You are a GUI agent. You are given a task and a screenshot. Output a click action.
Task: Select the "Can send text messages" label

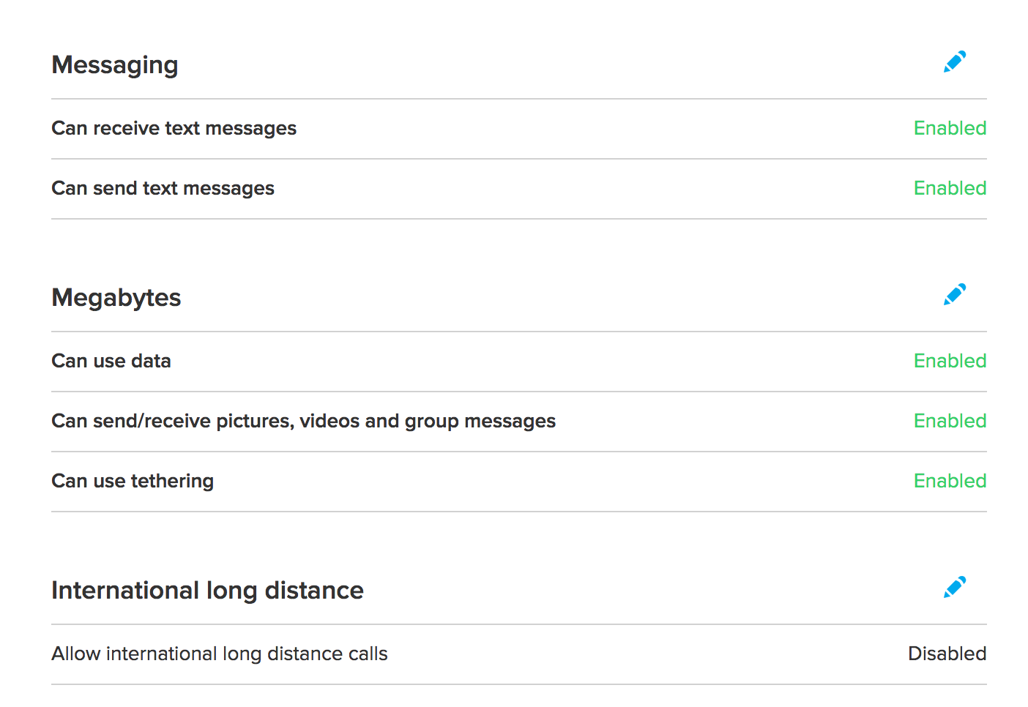pyautogui.click(x=163, y=188)
